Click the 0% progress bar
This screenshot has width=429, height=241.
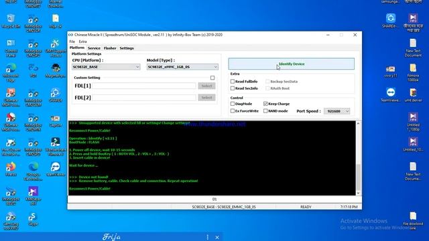point(214,199)
